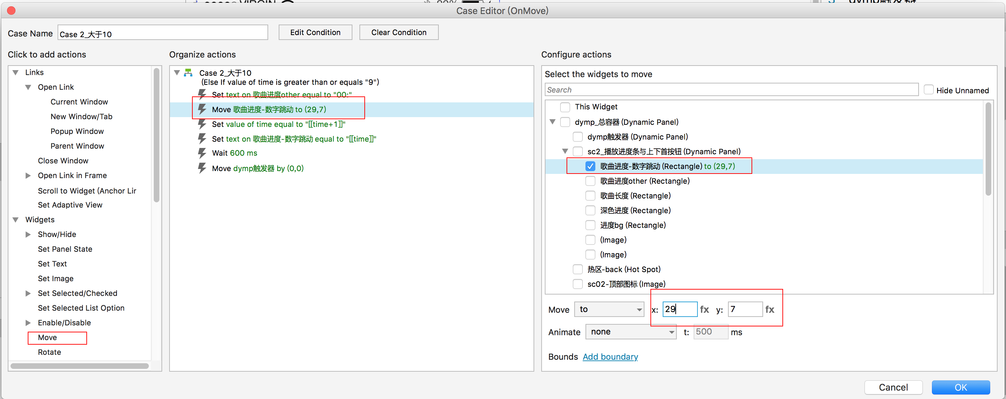Select the Rotate action
This screenshot has width=1006, height=399.
tap(49, 352)
